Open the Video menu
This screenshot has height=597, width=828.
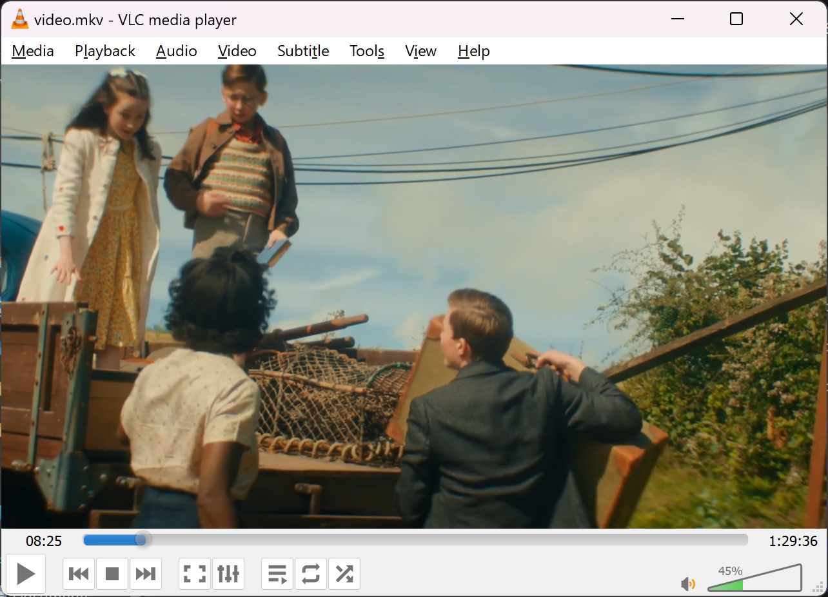[x=237, y=51]
